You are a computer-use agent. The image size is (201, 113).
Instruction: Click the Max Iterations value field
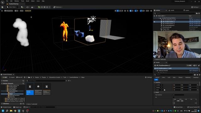click(x=179, y=95)
